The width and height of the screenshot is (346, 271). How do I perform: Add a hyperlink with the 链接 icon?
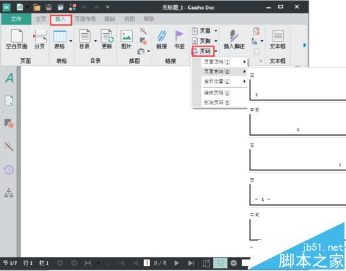tap(161, 39)
